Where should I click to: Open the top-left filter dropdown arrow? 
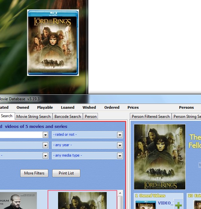[x=45, y=135]
